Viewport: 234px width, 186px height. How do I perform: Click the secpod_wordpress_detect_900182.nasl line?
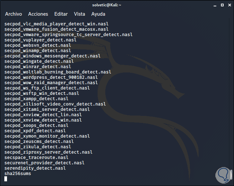[51, 77]
